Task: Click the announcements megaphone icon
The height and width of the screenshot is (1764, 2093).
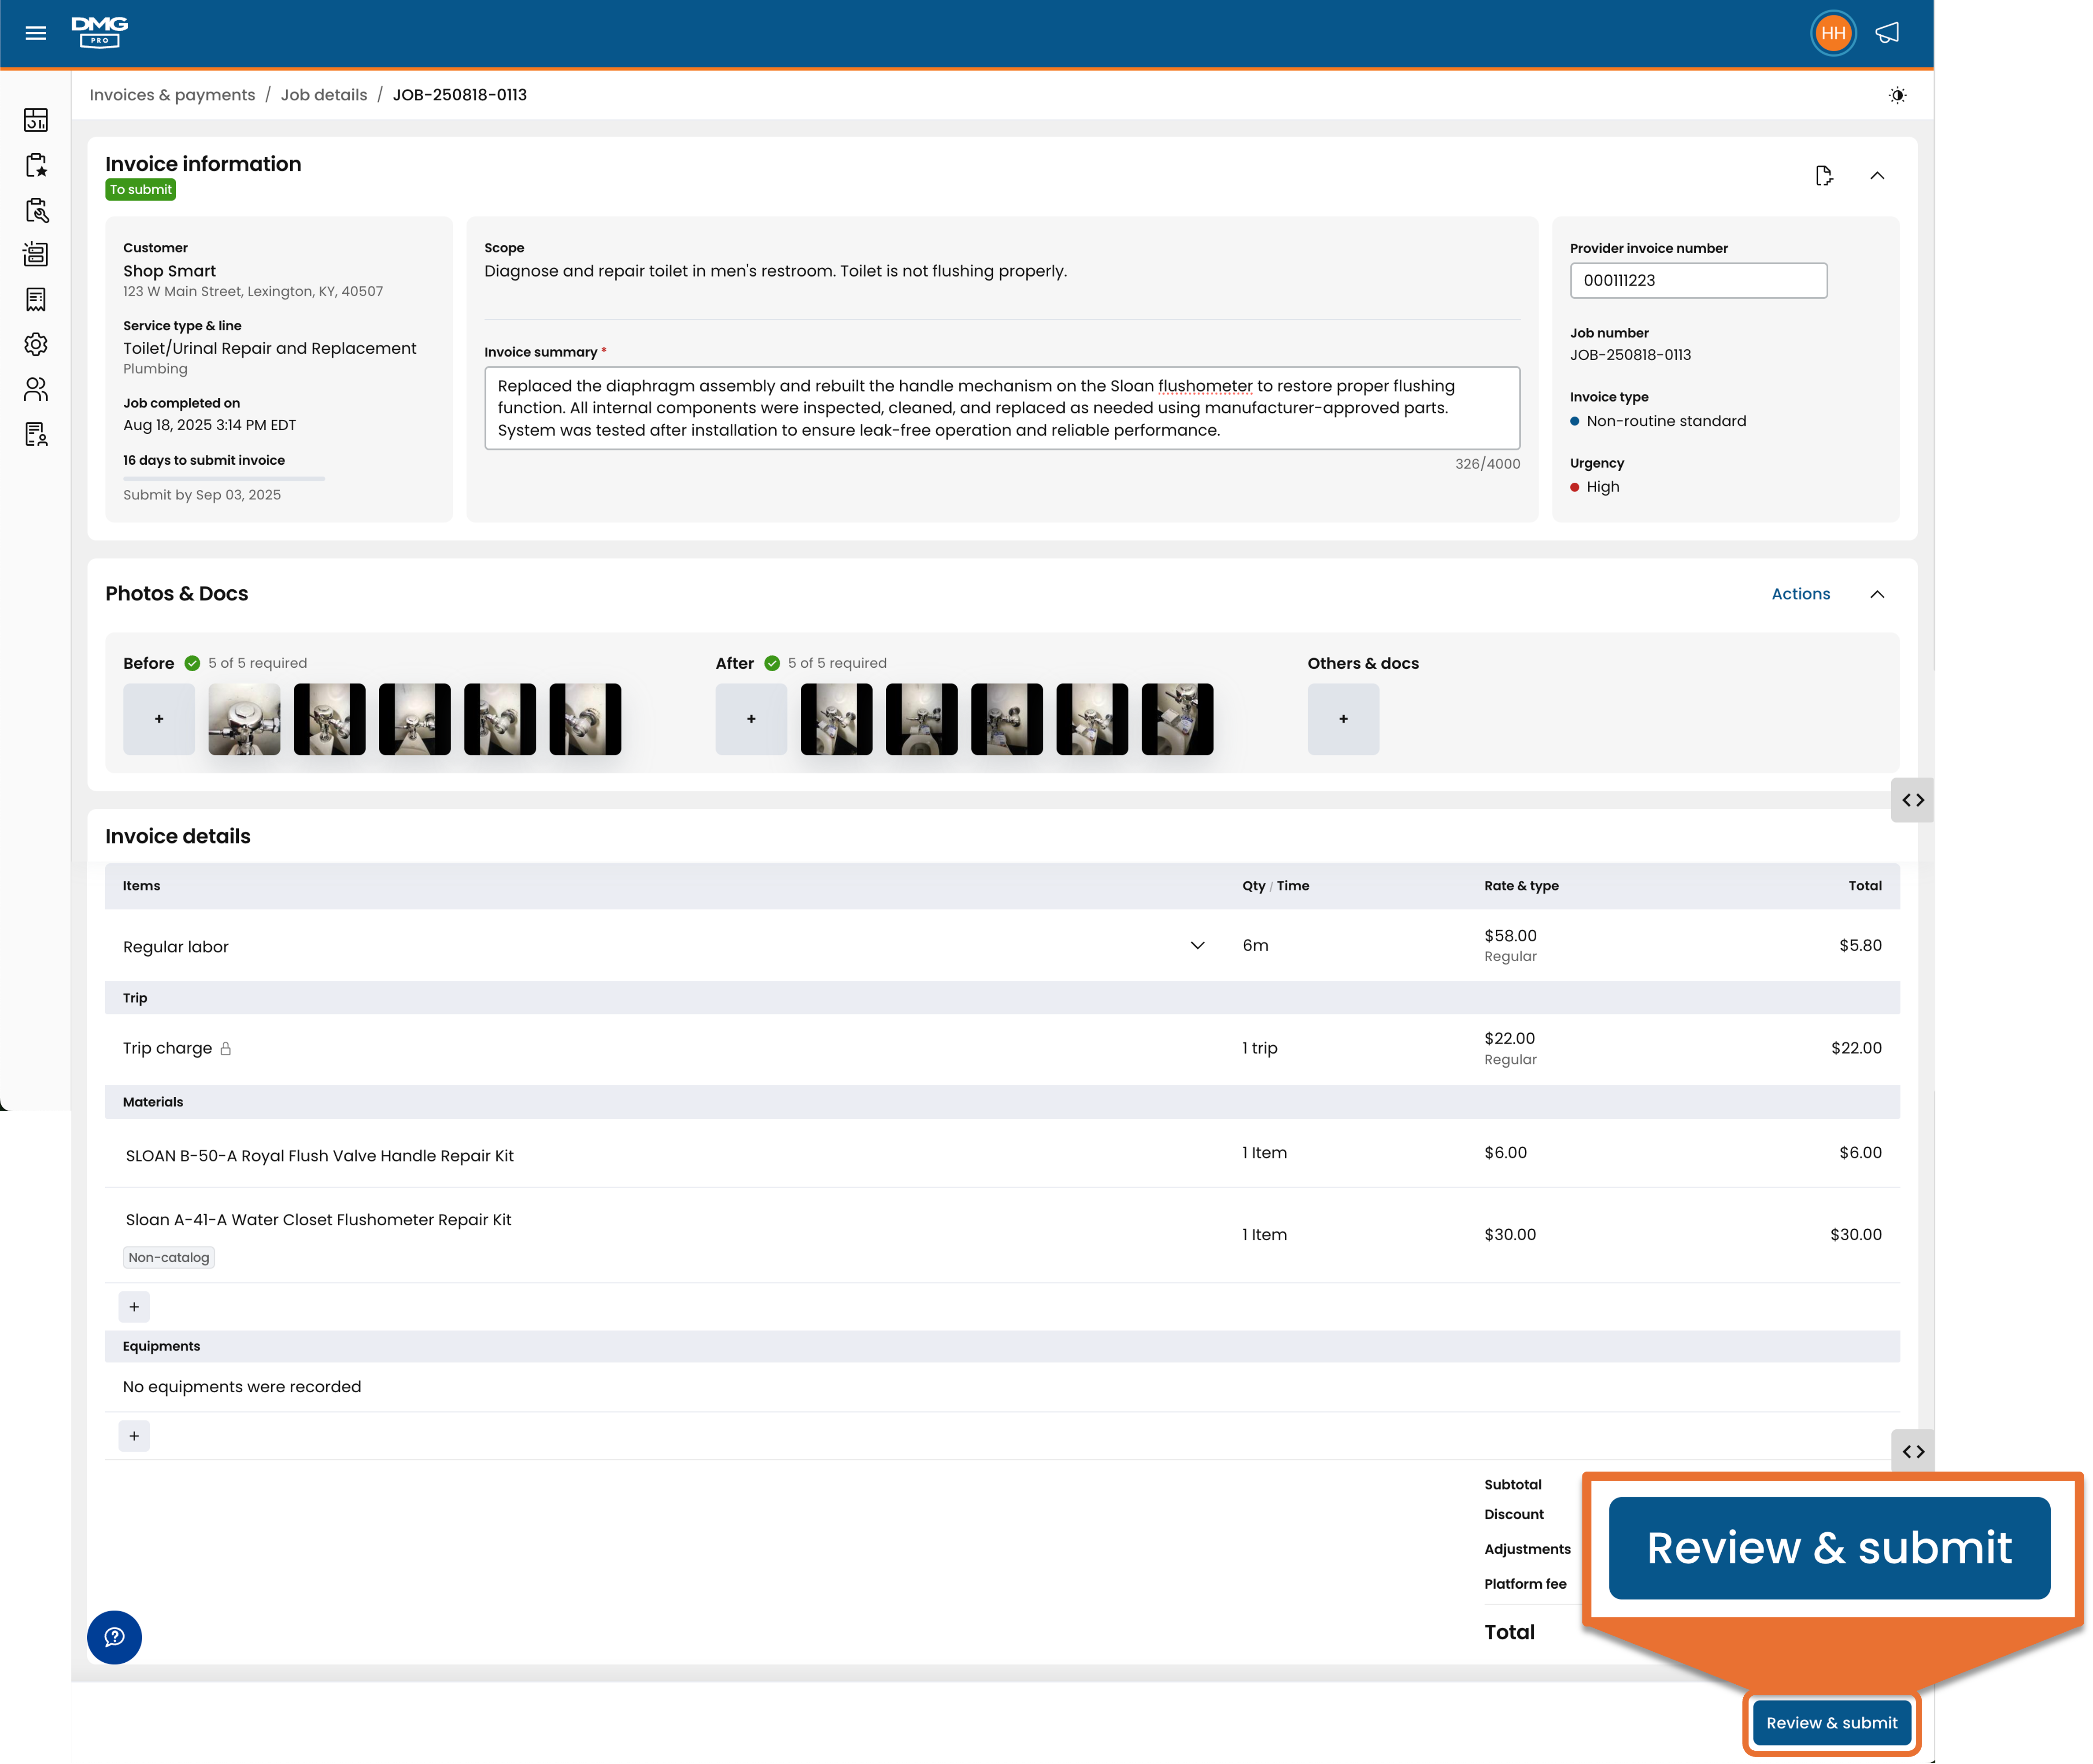Action: [1886, 33]
